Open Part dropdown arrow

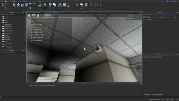click(x=50, y=8)
